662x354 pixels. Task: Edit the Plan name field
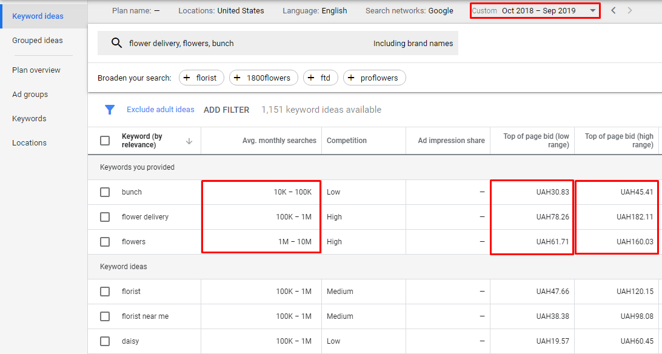pos(136,10)
